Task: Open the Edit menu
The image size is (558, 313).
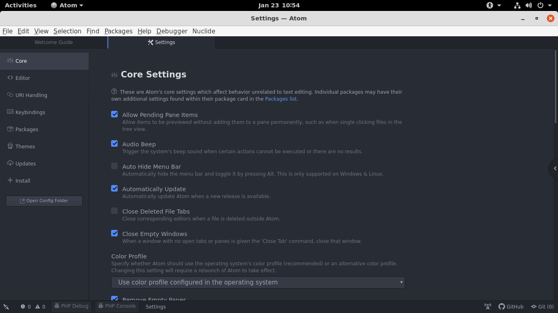Action: (x=23, y=31)
